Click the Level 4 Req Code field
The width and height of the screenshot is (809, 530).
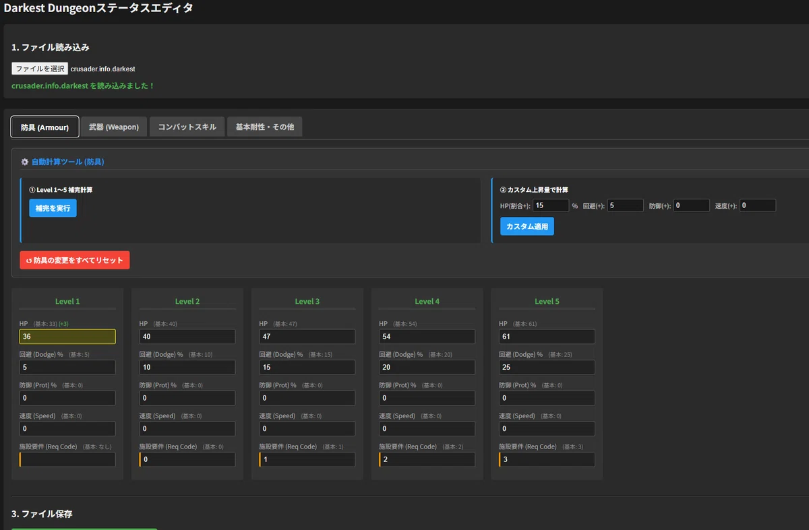427,459
